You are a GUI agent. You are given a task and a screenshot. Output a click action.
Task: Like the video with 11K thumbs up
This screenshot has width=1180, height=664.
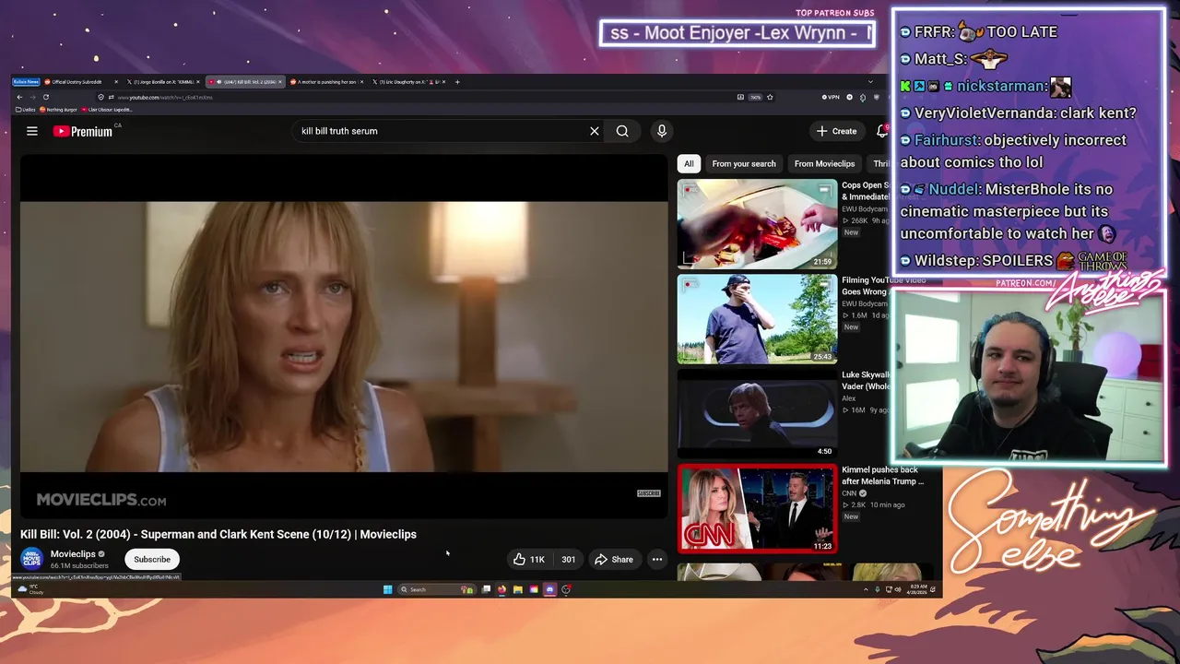click(529, 559)
